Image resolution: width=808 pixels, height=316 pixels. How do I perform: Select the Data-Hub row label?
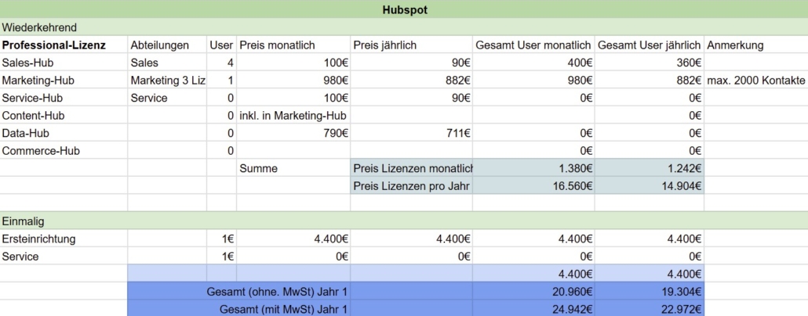tap(27, 133)
